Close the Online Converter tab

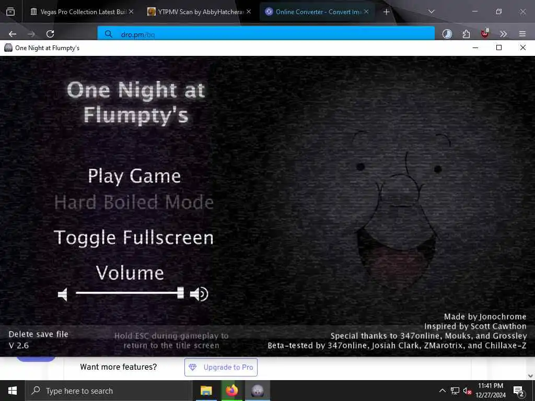pos(366,11)
